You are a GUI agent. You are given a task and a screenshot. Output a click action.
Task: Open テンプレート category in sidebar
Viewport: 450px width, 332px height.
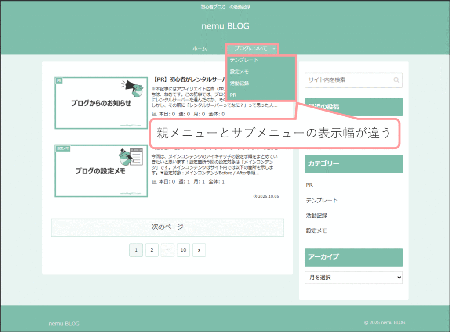322,200
